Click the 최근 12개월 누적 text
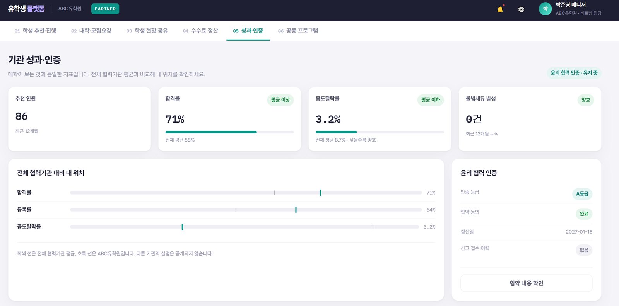This screenshot has width=619, height=306. click(482, 134)
